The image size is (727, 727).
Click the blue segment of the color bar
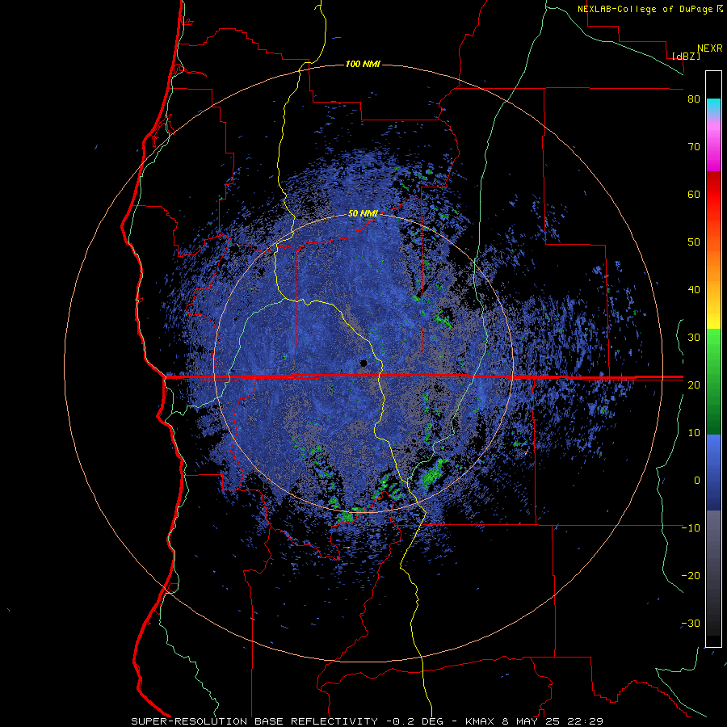coord(713,473)
